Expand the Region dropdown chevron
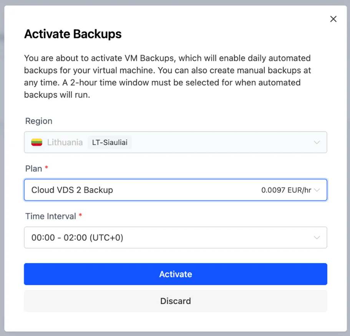The width and height of the screenshot is (350, 336). (x=317, y=142)
